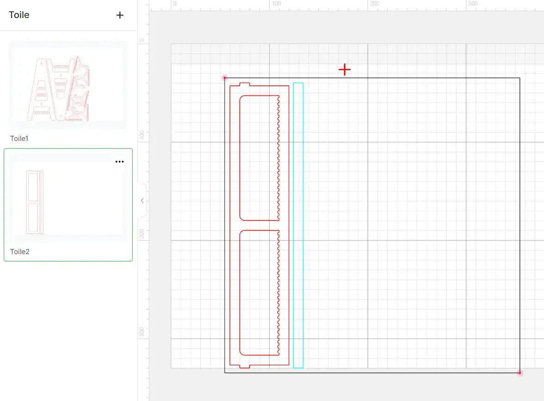
Task: Add a new canvas with the plus icon
Action: 120,15
